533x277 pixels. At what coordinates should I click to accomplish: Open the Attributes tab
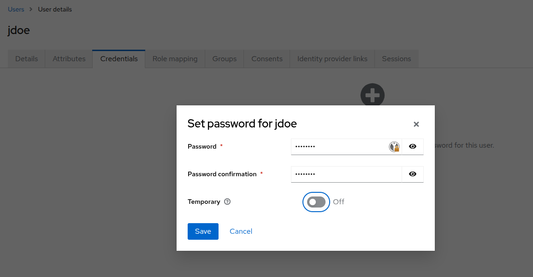coord(69,59)
